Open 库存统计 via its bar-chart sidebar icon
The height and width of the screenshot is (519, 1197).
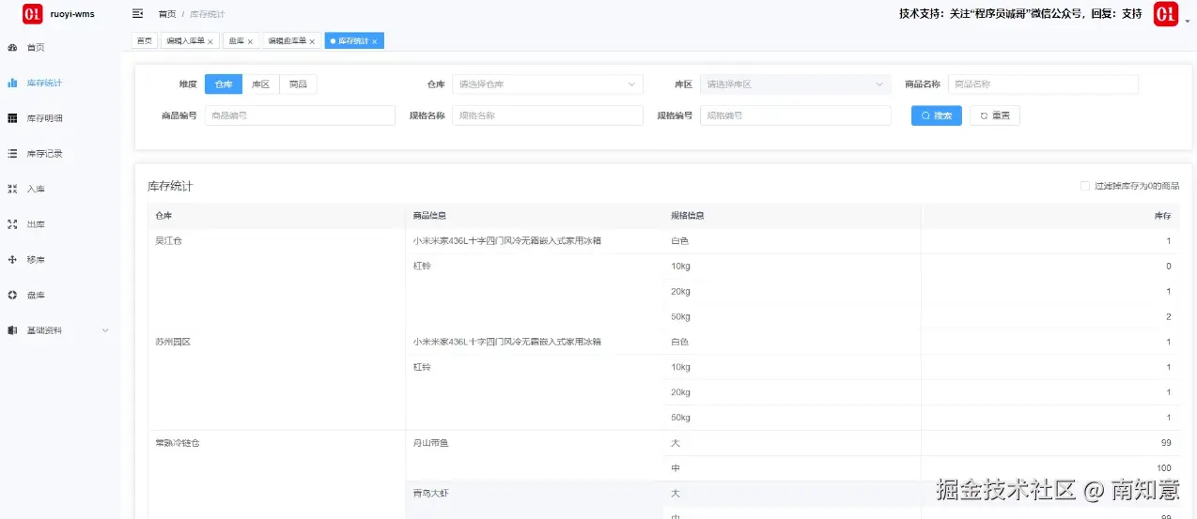tap(12, 83)
